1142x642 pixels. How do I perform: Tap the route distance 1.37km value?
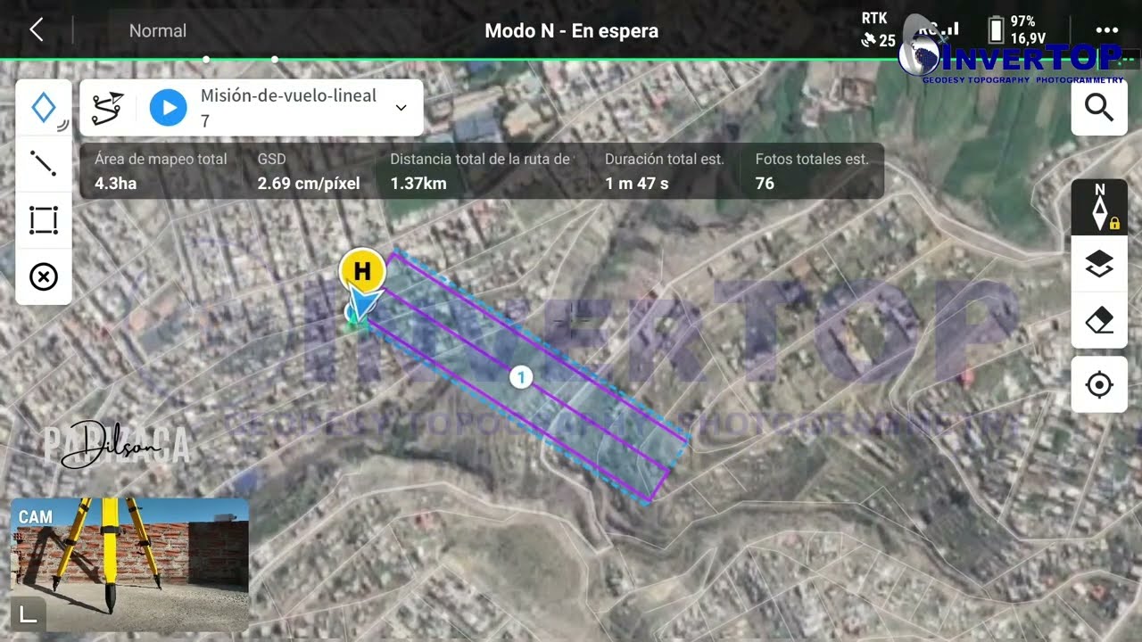point(418,184)
